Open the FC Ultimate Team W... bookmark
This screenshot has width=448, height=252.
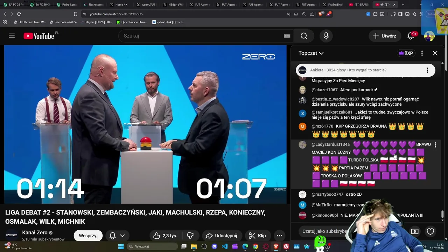coord(29,22)
